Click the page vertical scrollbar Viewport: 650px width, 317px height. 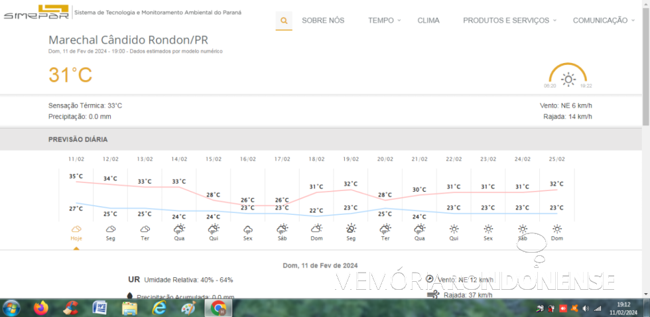coord(645,133)
